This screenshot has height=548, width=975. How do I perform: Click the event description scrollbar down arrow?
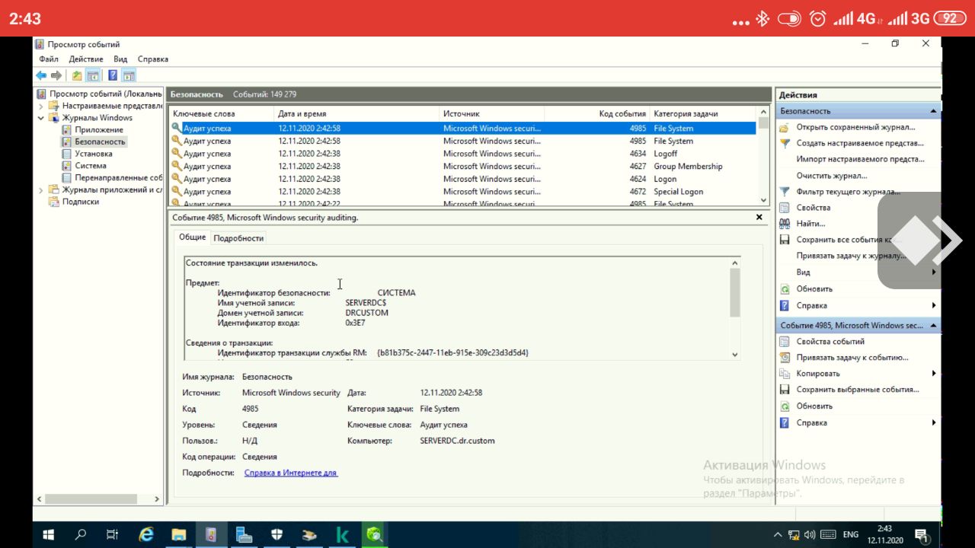[734, 355]
